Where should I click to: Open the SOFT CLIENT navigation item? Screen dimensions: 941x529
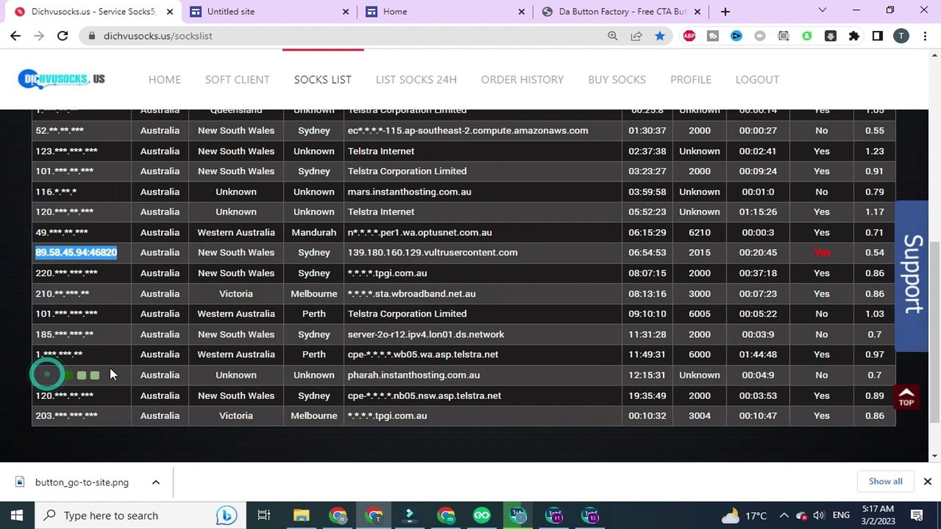coord(237,79)
